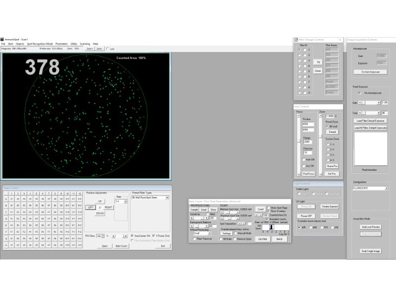Move the filter changer up with the Up button

click(318, 62)
